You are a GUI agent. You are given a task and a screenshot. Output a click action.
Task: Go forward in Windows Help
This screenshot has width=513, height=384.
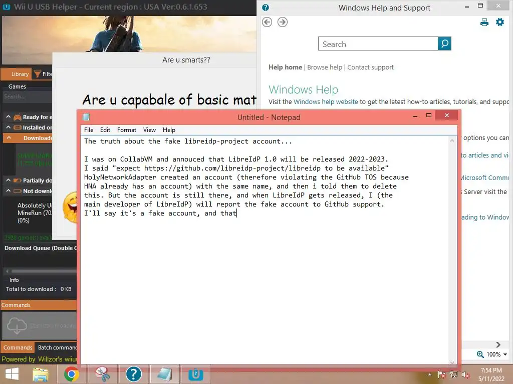283,22
